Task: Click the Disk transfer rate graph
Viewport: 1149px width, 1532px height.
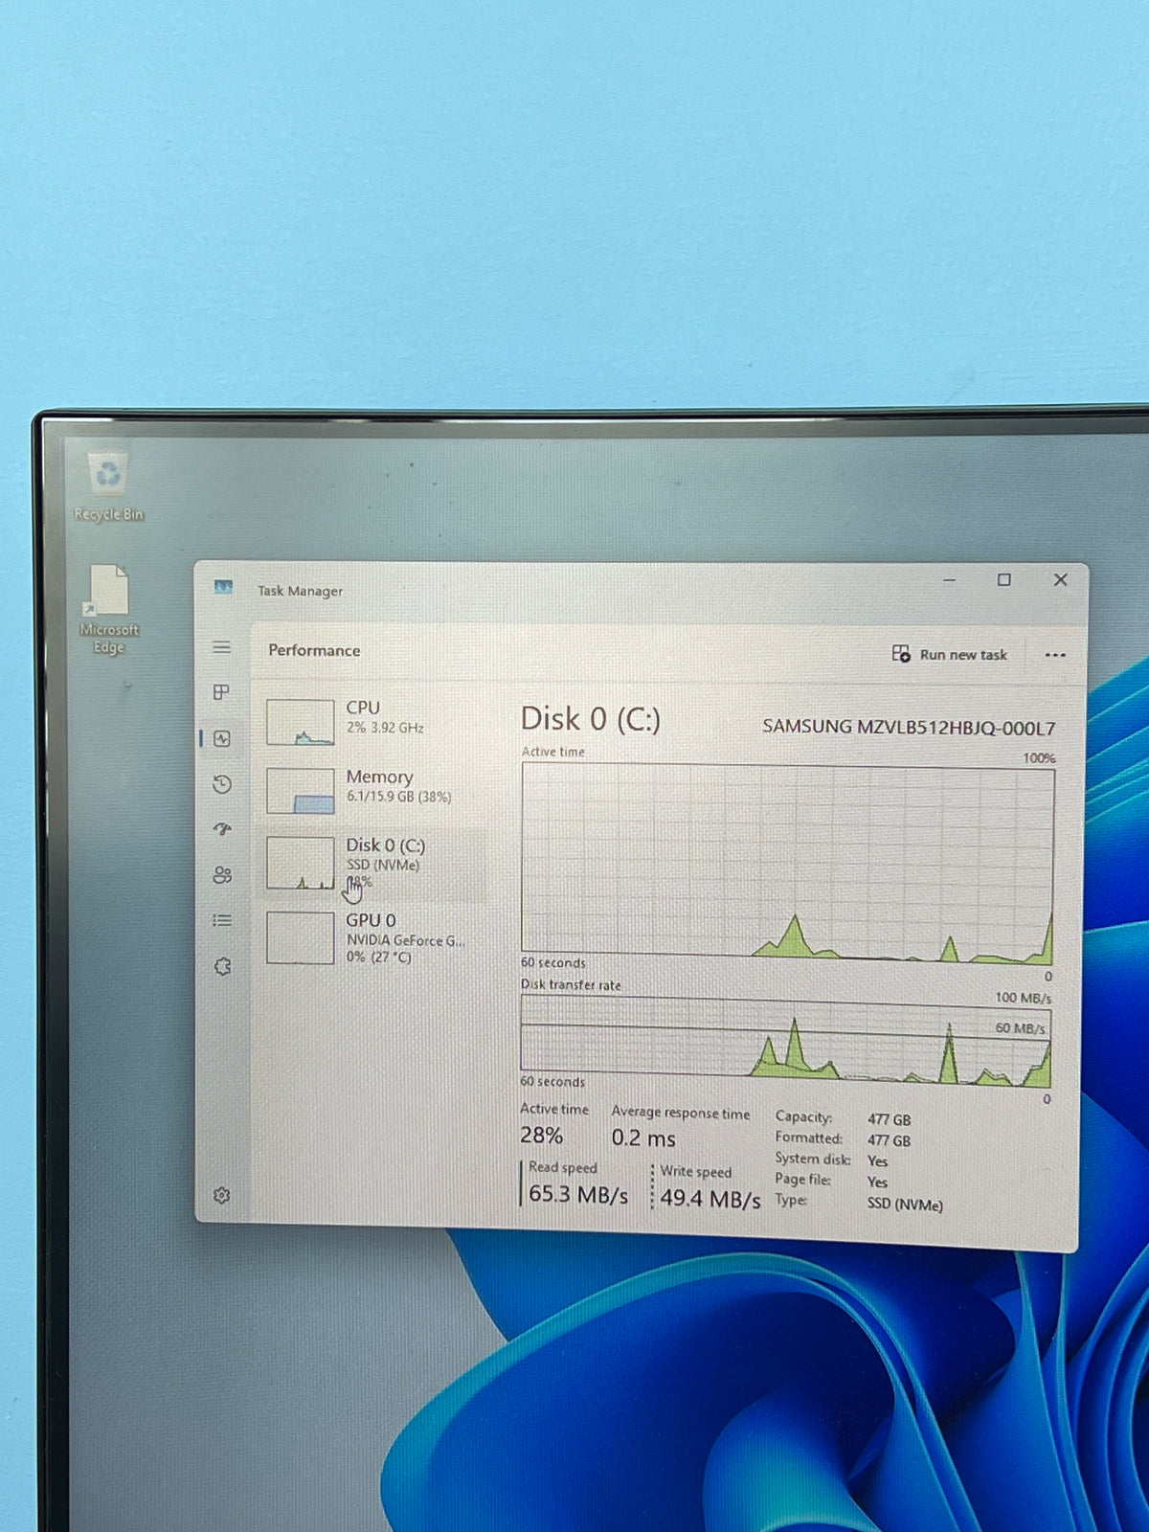Action: tap(785, 1041)
